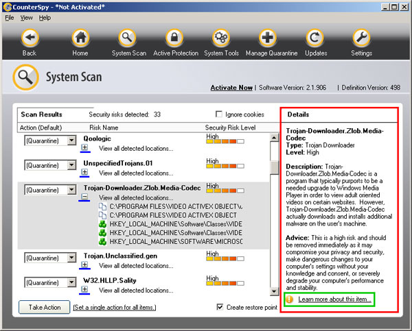The image size is (412, 331).
Task: Collapse Trojan-Downloader.Zlob.Media-Codec detected locations
Action: 84,197
